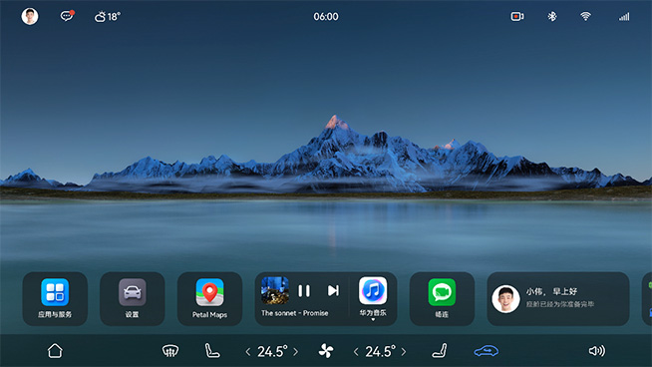Viewport: 652px width, 367px height.
Task: Tap the 小伟 早上好 greeting card
Action: tap(558, 299)
